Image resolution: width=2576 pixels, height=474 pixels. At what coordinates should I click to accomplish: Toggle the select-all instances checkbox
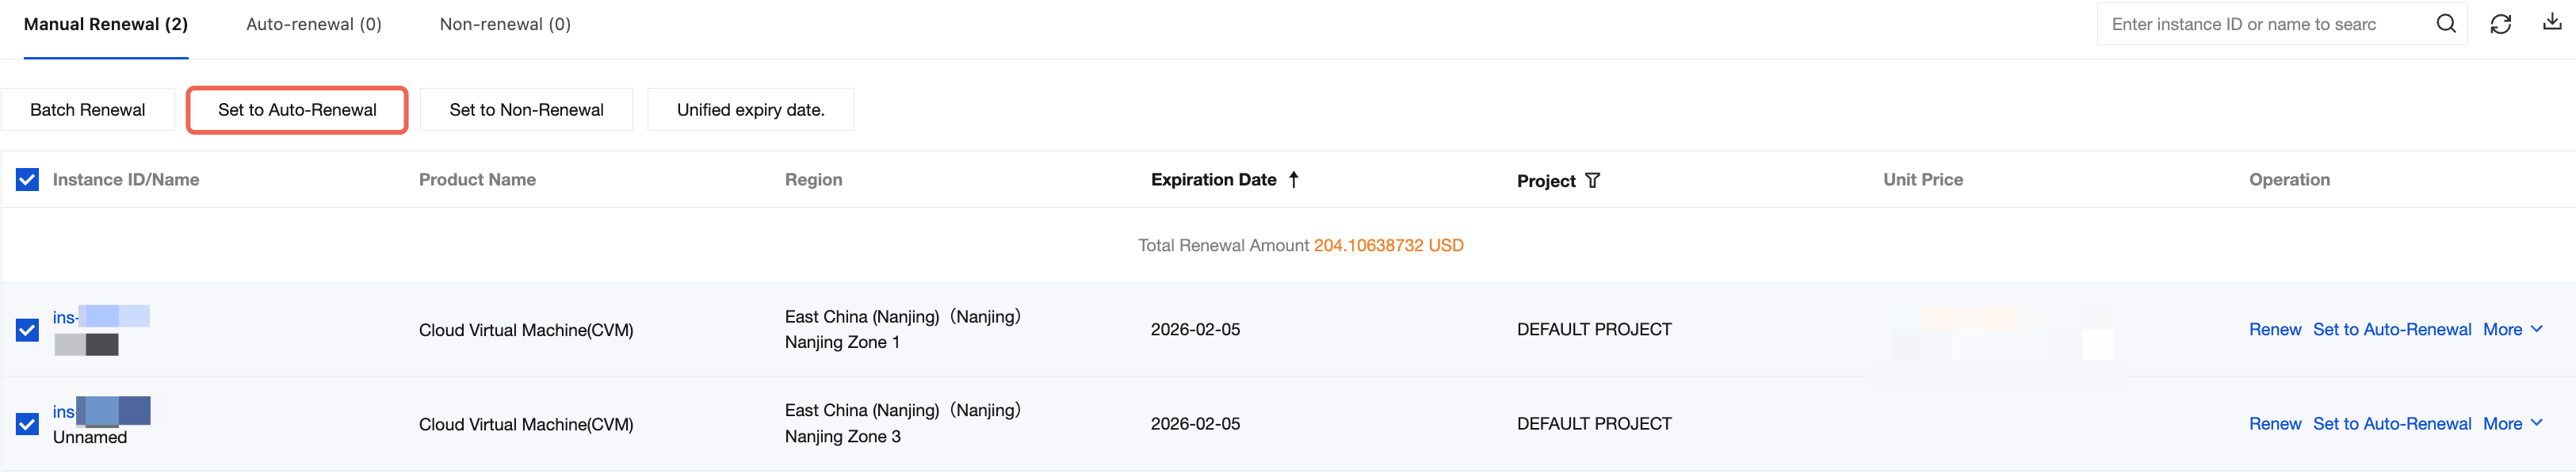click(x=28, y=180)
